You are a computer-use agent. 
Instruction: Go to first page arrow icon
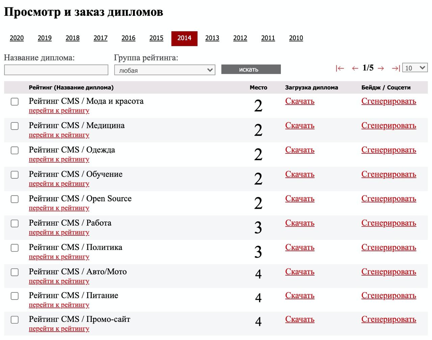340,68
